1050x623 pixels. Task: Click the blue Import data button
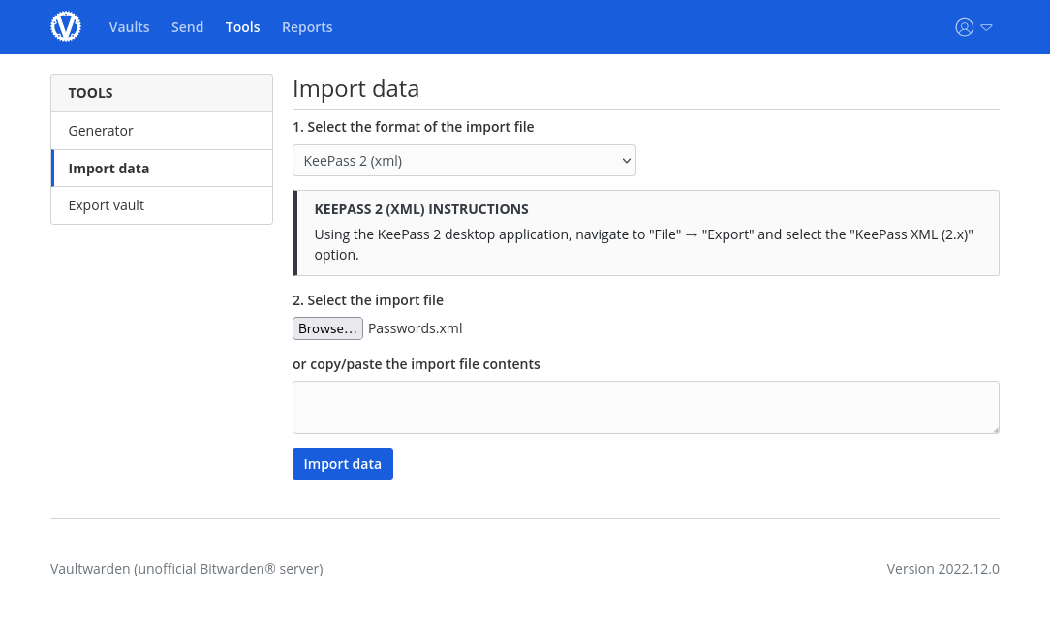click(343, 463)
